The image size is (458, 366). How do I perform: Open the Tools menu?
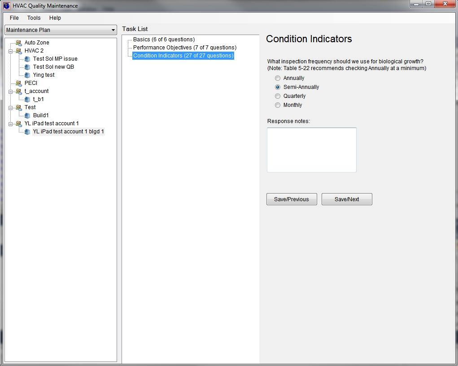pyautogui.click(x=34, y=18)
